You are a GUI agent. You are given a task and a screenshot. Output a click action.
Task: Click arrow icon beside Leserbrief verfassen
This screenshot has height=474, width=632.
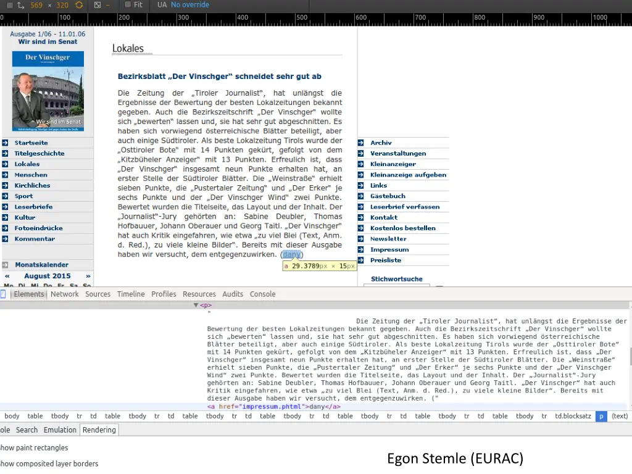[x=360, y=207]
